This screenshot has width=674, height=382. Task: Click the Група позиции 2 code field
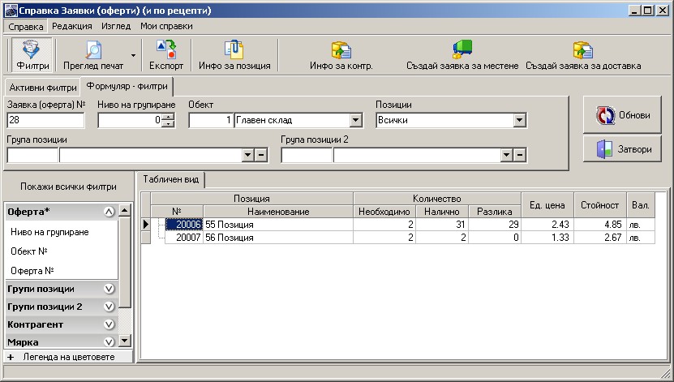point(307,155)
